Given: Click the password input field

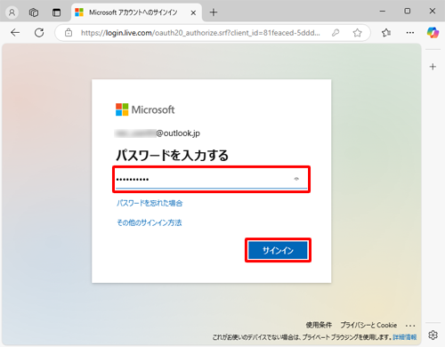Looking at the screenshot, I should [211, 179].
